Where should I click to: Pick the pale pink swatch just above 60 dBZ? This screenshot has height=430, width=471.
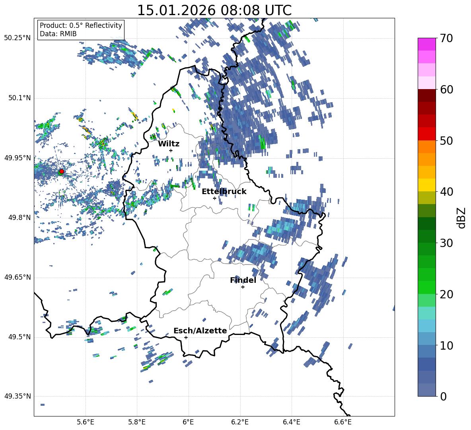[426, 83]
